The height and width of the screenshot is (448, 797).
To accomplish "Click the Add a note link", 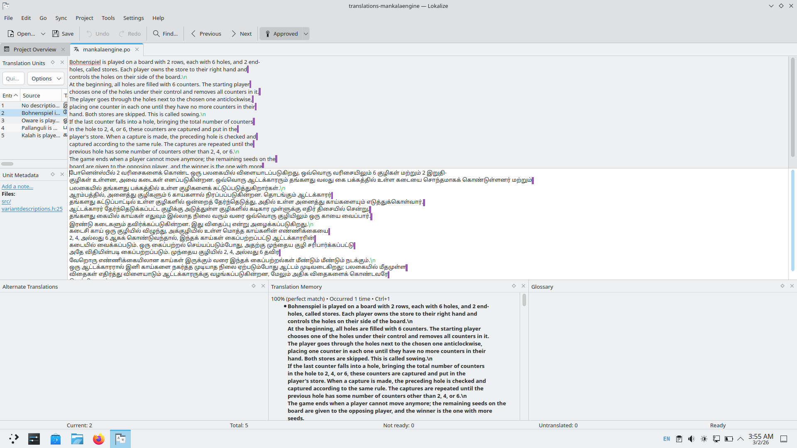I will click(x=17, y=186).
